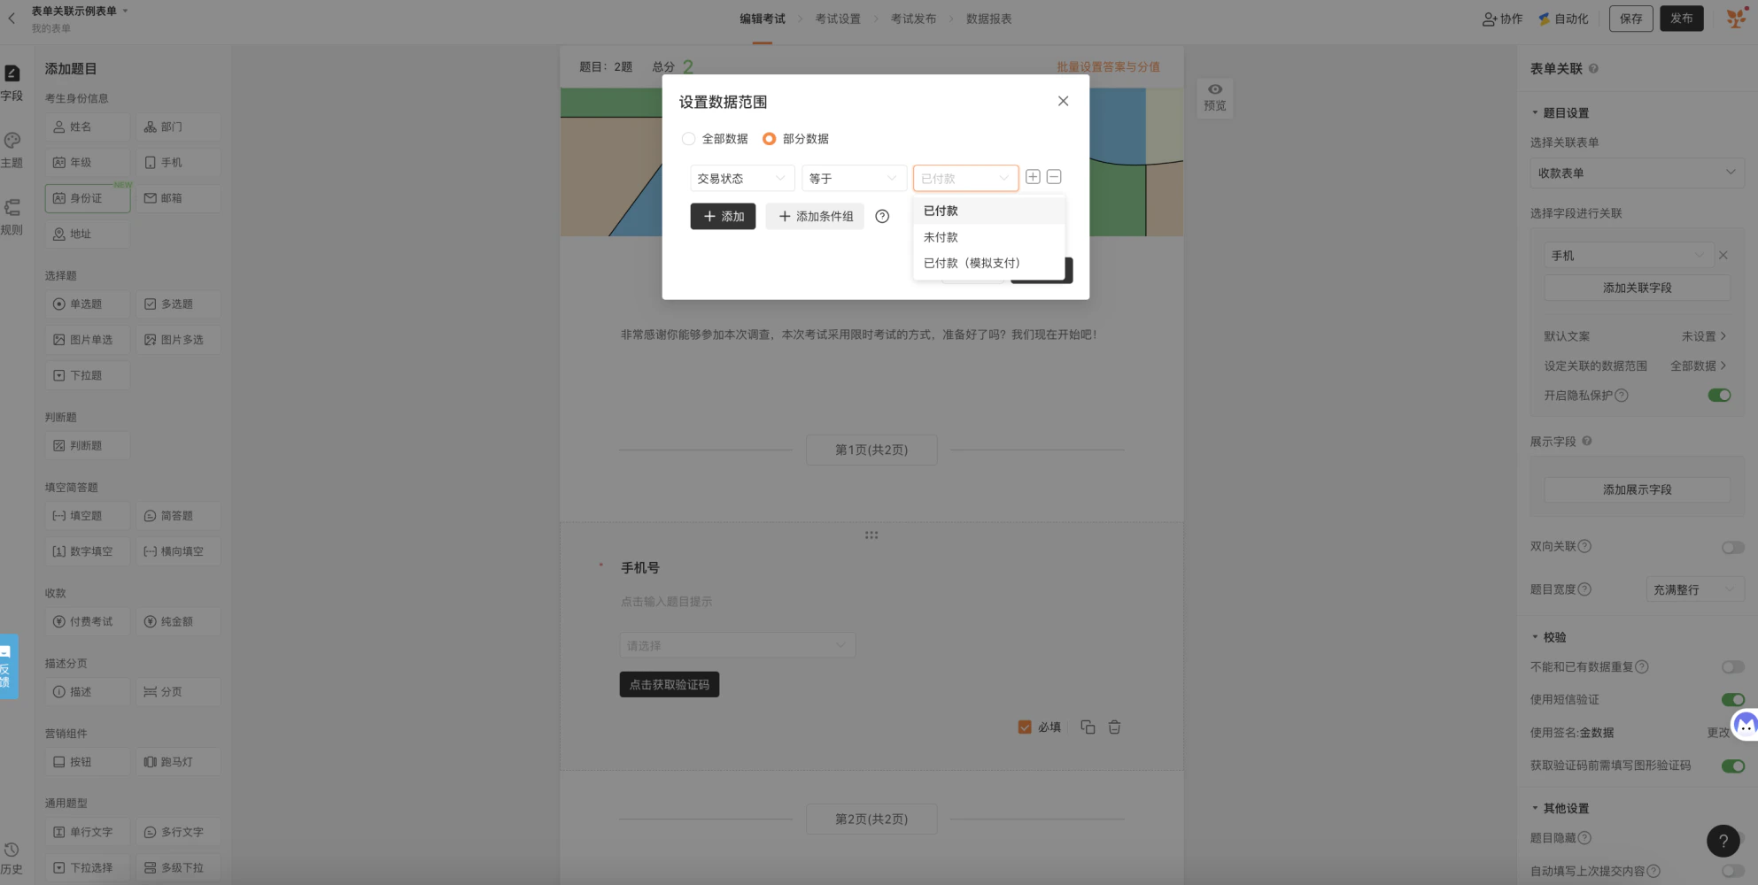1758x885 pixels.
Task: Open the 等于 operator dropdown
Action: (x=854, y=179)
